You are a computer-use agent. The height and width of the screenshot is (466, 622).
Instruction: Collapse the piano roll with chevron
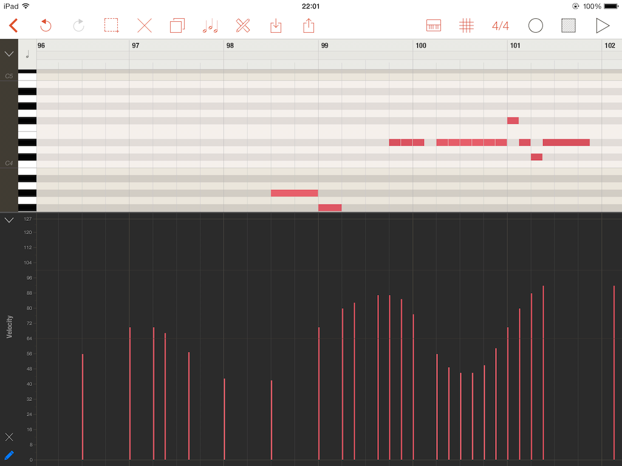(x=9, y=54)
